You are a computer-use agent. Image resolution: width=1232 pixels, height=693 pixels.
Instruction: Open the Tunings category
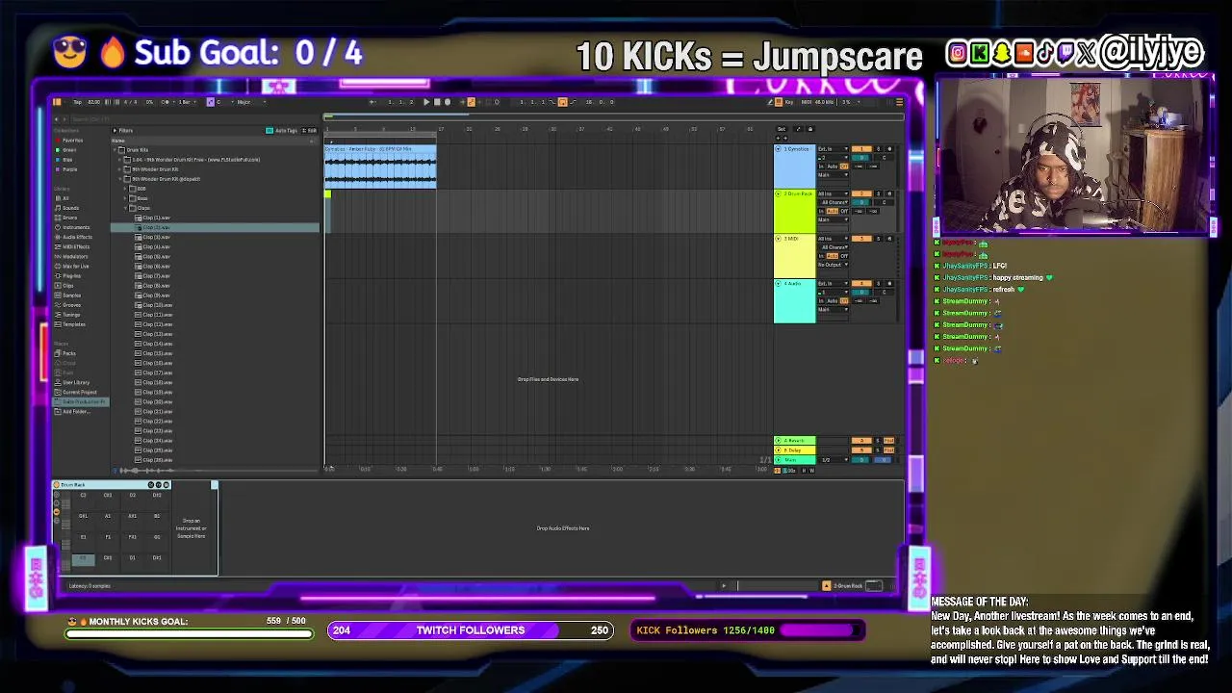[x=71, y=314]
